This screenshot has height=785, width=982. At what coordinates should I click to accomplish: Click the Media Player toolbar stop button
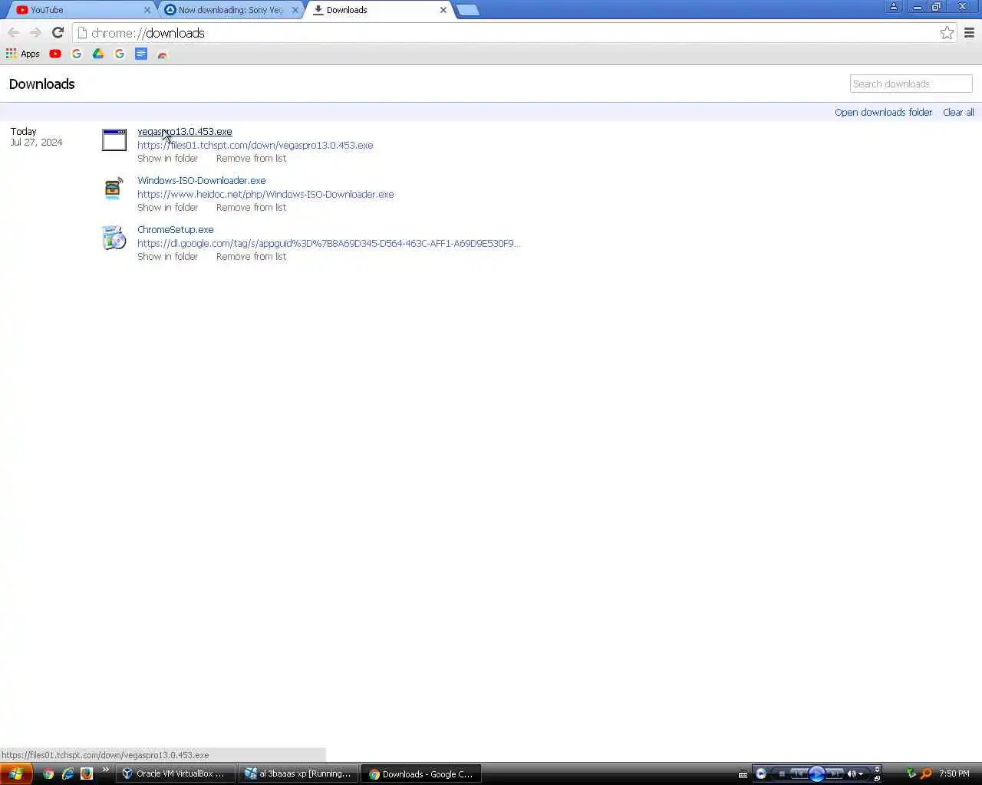pos(782,774)
